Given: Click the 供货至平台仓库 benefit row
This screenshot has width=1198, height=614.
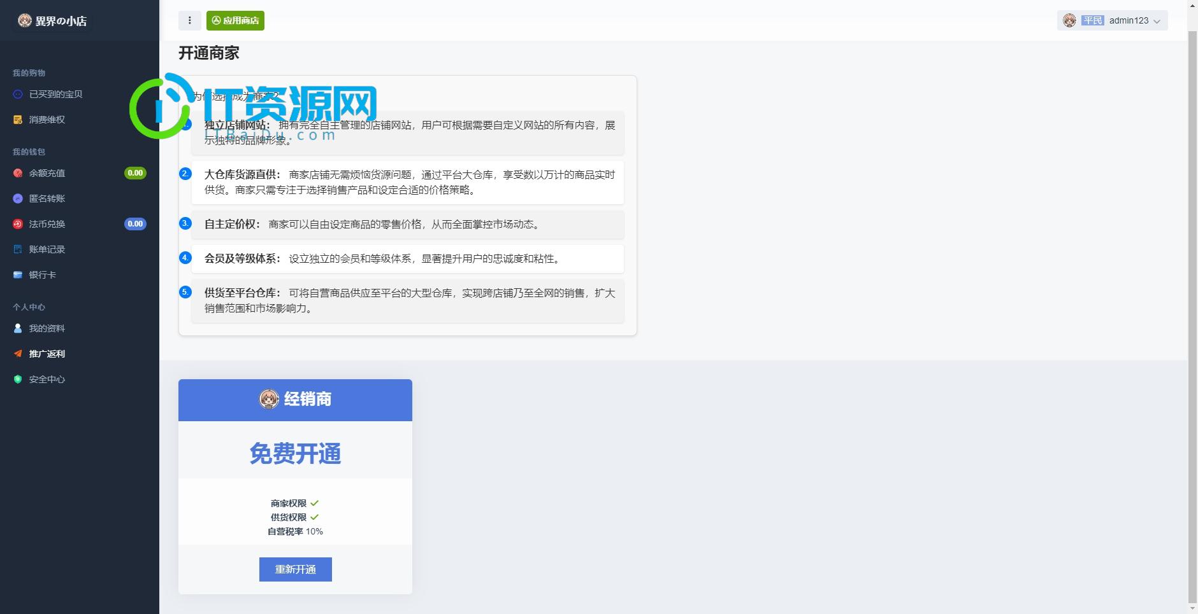Looking at the screenshot, I should (x=408, y=301).
